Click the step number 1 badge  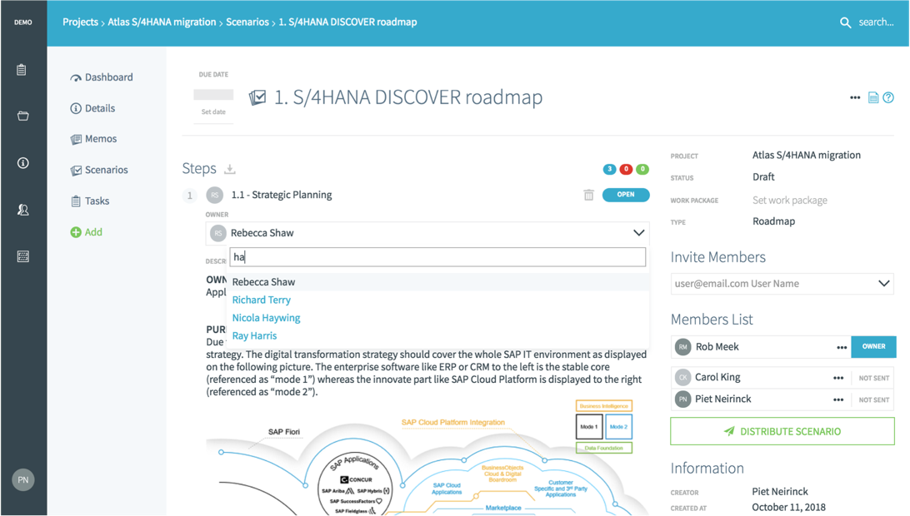[190, 196]
